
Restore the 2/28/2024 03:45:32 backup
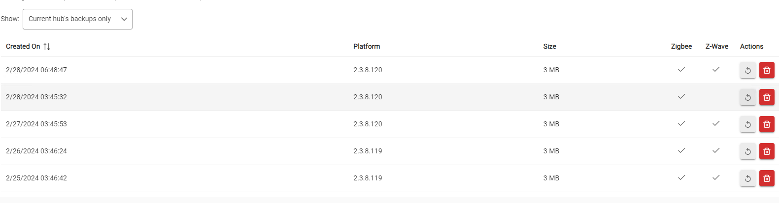[x=747, y=97]
